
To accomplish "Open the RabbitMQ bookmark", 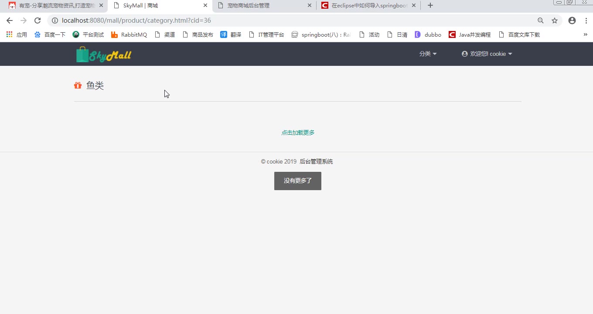I will (x=129, y=34).
